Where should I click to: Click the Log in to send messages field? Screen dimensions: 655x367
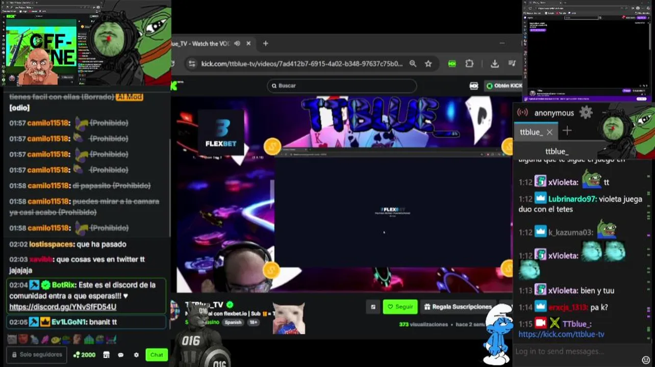pos(559,351)
